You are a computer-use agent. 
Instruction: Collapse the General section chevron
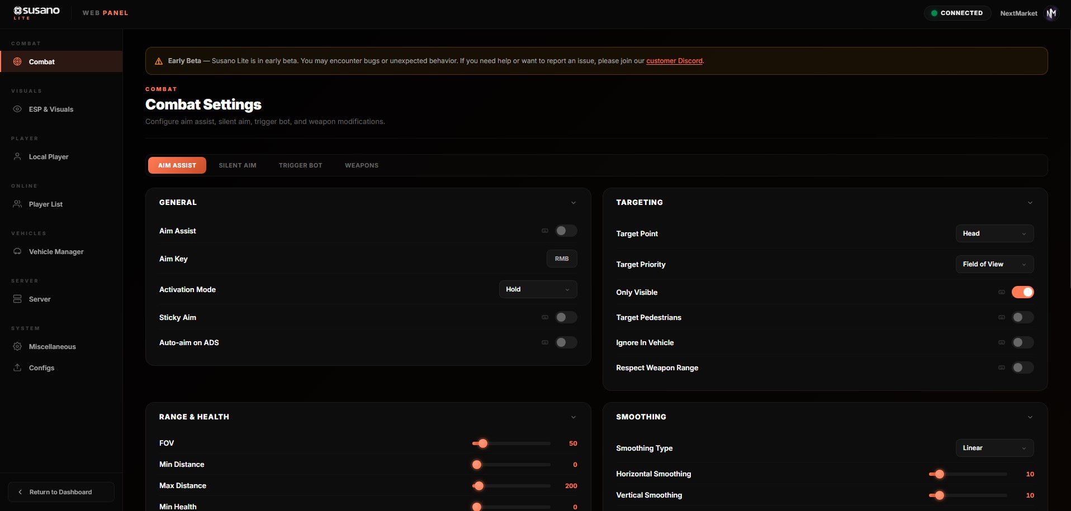(574, 203)
